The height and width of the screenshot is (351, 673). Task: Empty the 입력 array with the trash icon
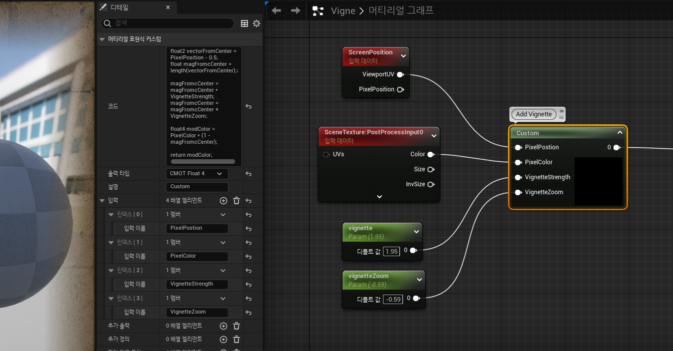click(236, 200)
